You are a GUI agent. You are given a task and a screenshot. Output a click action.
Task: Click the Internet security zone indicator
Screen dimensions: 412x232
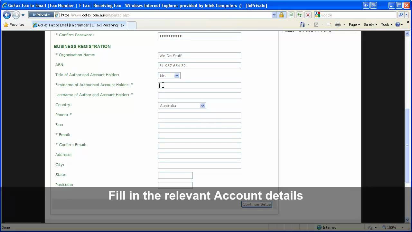coord(326,227)
